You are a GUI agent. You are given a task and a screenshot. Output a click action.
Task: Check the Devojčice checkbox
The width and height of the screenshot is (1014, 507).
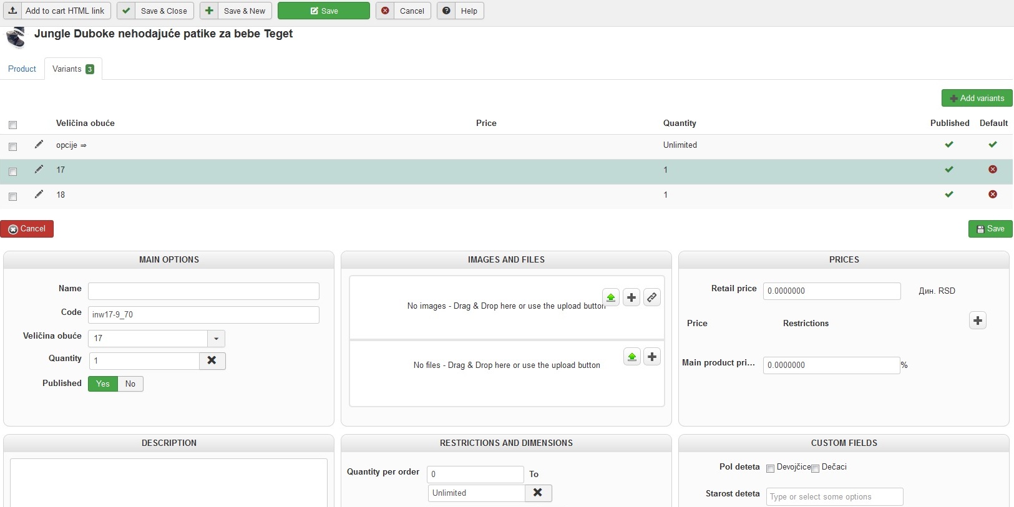coord(770,468)
